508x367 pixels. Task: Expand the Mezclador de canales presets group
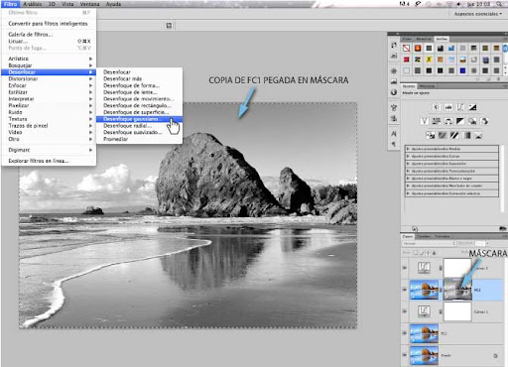tap(408, 185)
